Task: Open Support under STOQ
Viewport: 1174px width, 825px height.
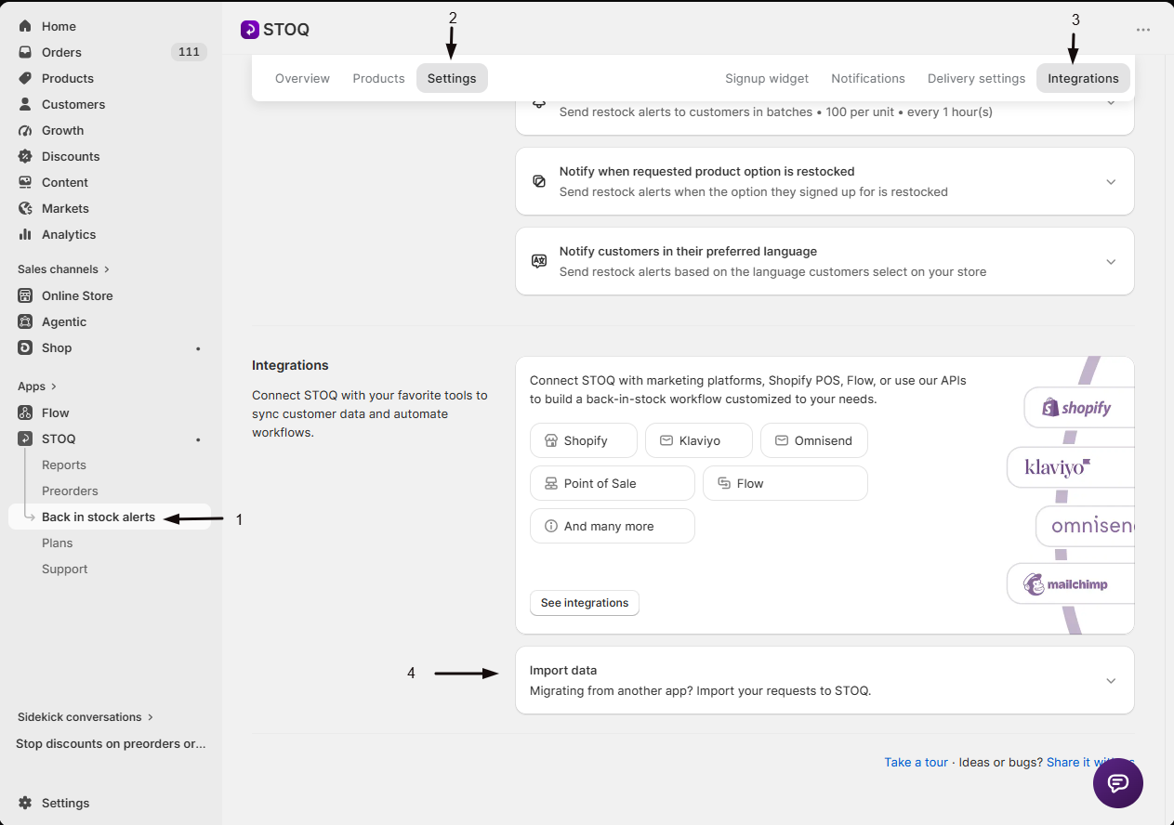Action: pos(65,569)
